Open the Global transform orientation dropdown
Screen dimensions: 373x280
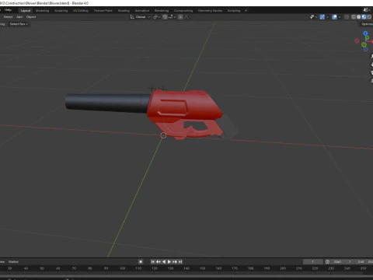pyautogui.click(x=140, y=17)
